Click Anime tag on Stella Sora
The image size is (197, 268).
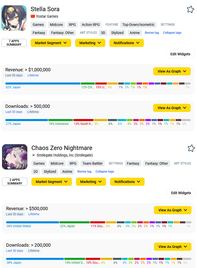[134, 33]
